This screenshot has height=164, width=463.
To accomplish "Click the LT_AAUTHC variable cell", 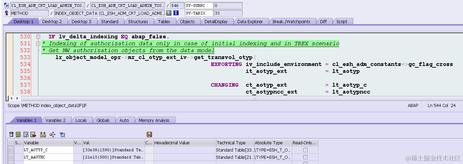I will click(48, 157).
